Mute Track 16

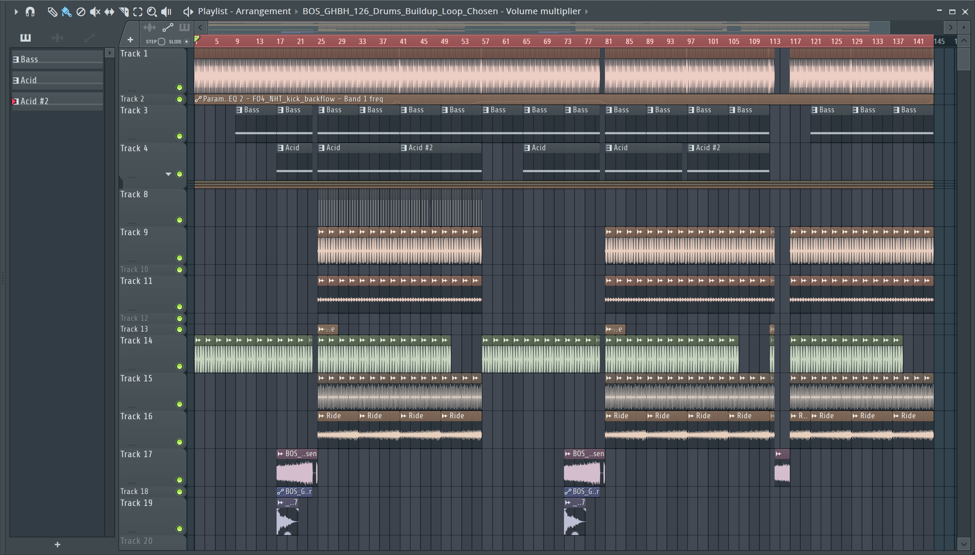pos(179,442)
